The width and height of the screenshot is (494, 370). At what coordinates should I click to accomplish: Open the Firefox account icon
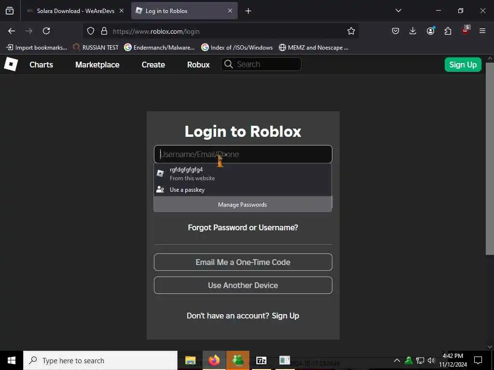(430, 31)
